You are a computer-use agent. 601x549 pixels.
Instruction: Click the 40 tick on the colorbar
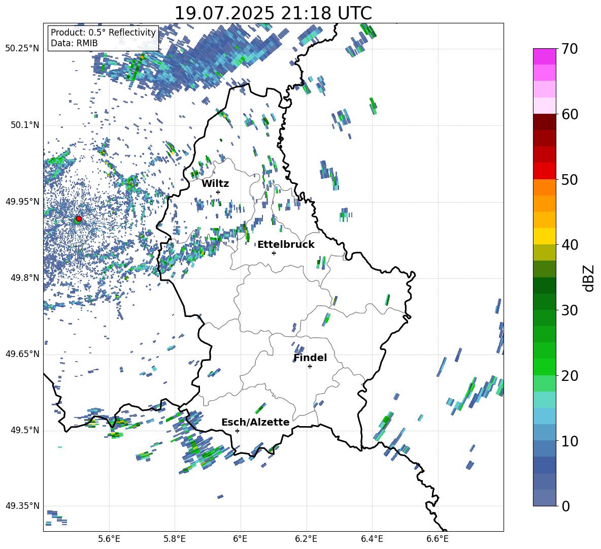pos(570,245)
